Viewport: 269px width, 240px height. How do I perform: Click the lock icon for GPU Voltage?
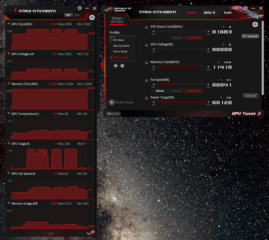pos(146,45)
